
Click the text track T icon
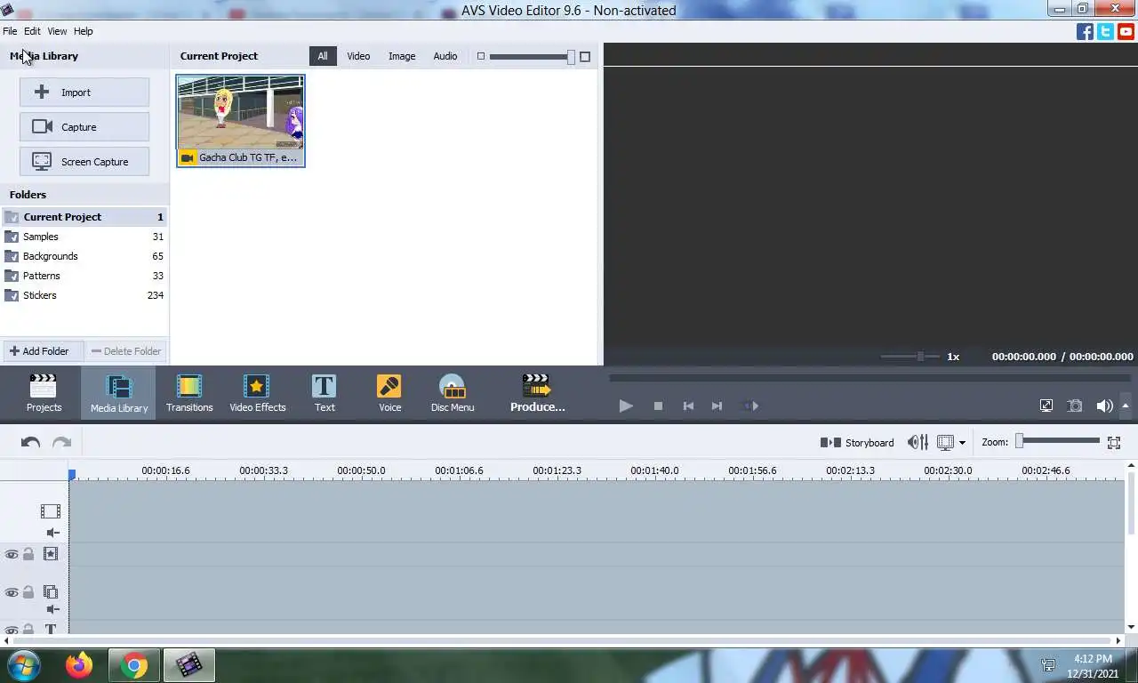pyautogui.click(x=51, y=630)
